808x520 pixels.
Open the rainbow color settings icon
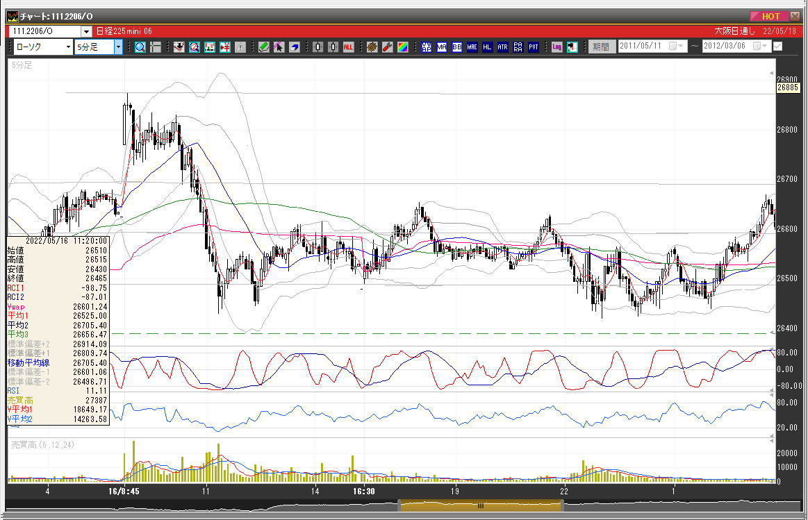click(x=403, y=47)
